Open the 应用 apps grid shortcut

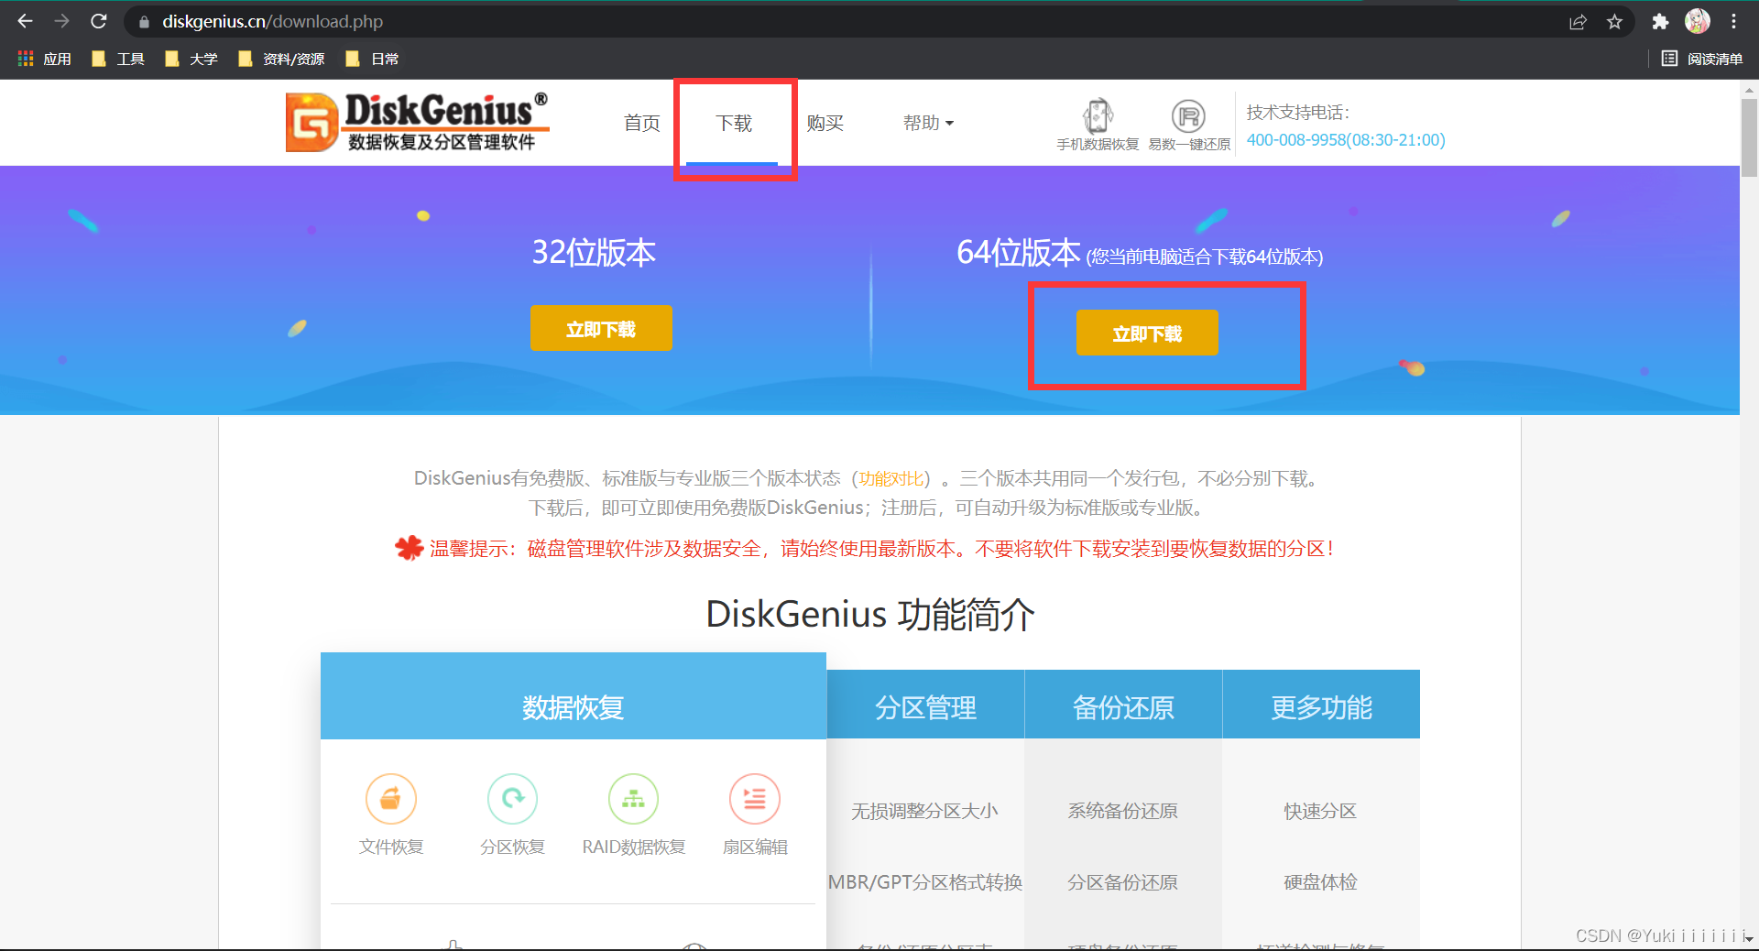tap(45, 59)
